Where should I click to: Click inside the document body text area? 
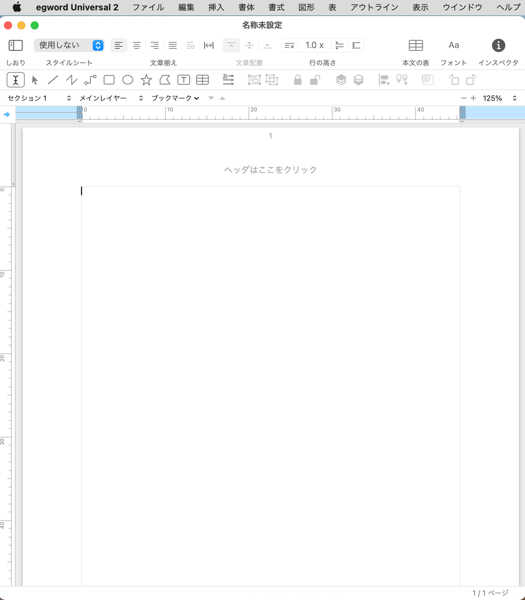pyautogui.click(x=271, y=386)
